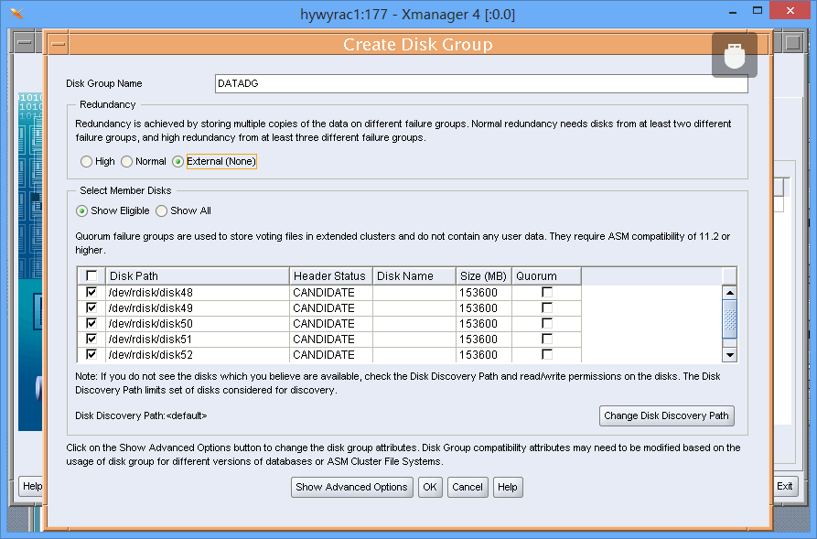Click CANDIDATE status in disk50 row
817x539 pixels.
coord(331,324)
